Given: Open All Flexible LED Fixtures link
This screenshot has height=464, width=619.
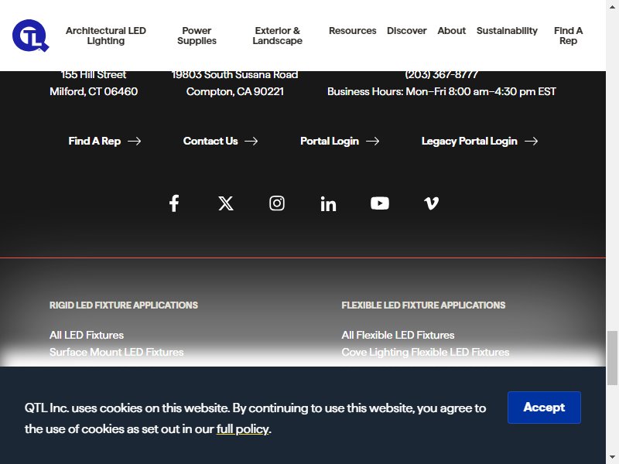Looking at the screenshot, I should (398, 335).
